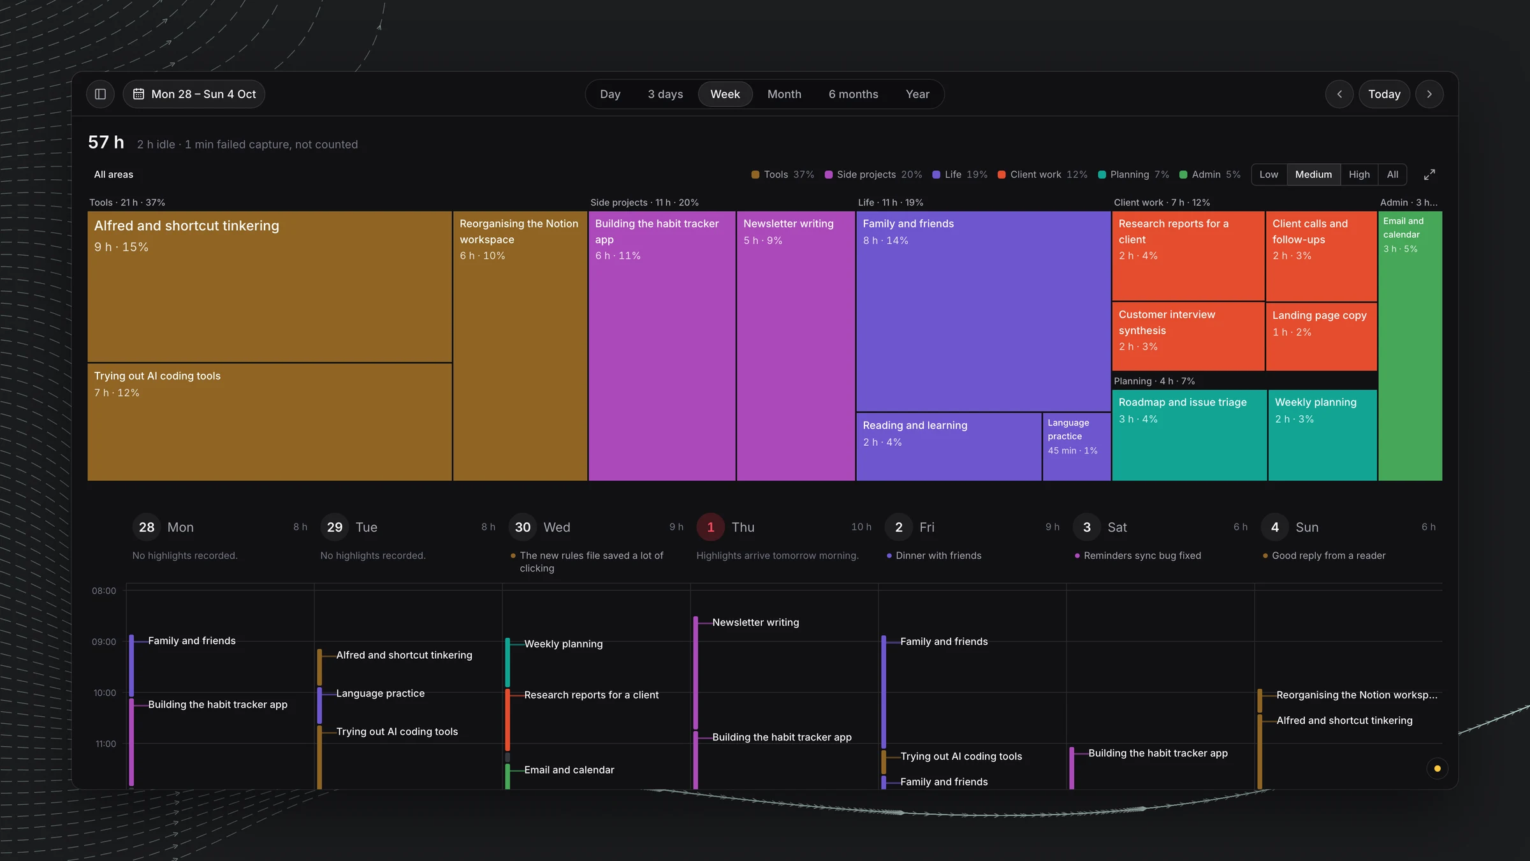Select Tuesday's Language practice timeline entry
The width and height of the screenshot is (1530, 861).
click(380, 693)
